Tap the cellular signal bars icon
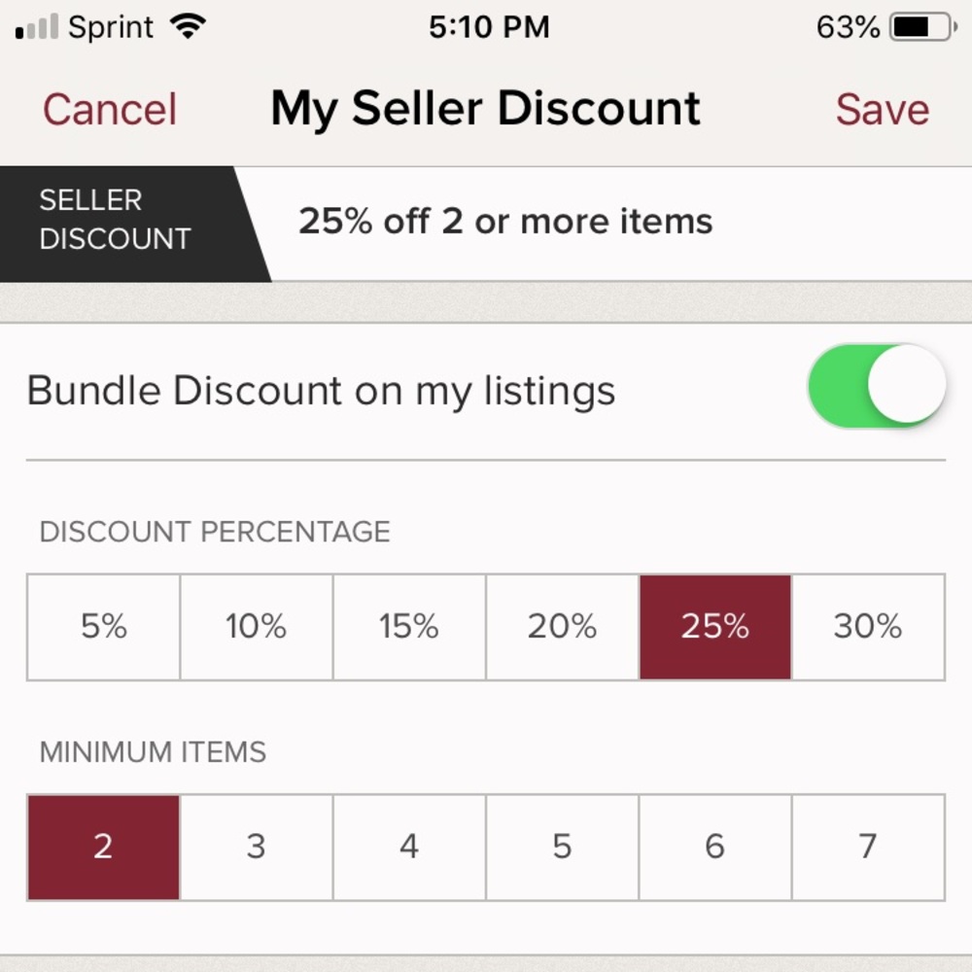 37,26
